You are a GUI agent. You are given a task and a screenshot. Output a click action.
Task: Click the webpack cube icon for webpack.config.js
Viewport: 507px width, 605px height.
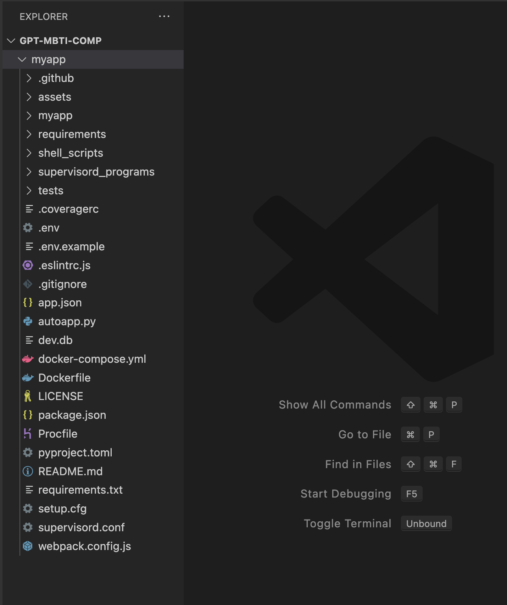click(x=28, y=546)
